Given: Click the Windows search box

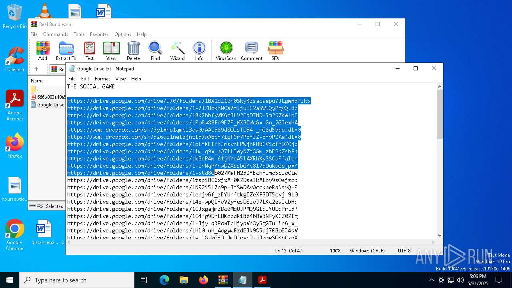Looking at the screenshot, I should coord(77,280).
